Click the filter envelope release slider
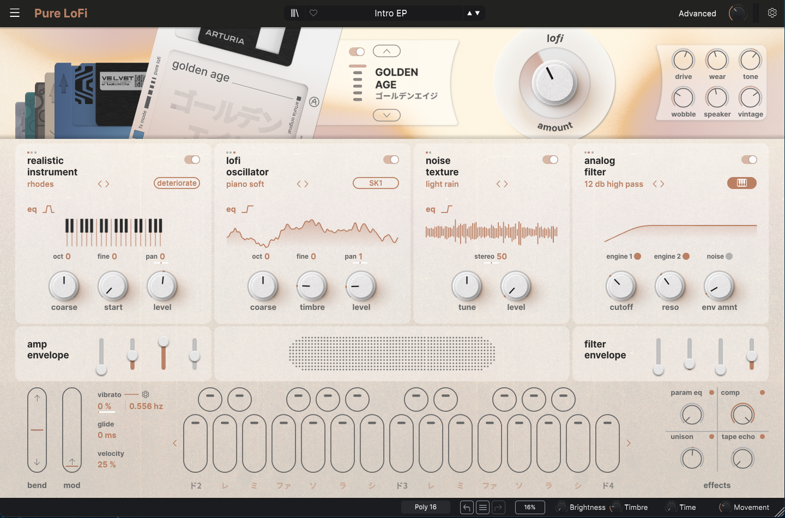 [751, 354]
